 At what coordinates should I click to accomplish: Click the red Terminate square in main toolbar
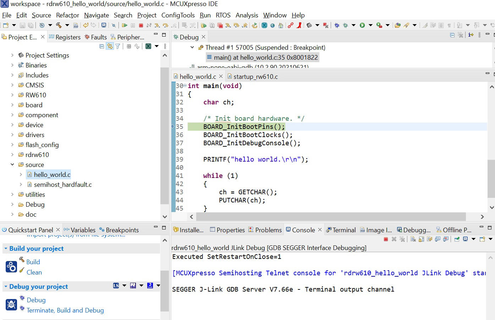(x=141, y=25)
